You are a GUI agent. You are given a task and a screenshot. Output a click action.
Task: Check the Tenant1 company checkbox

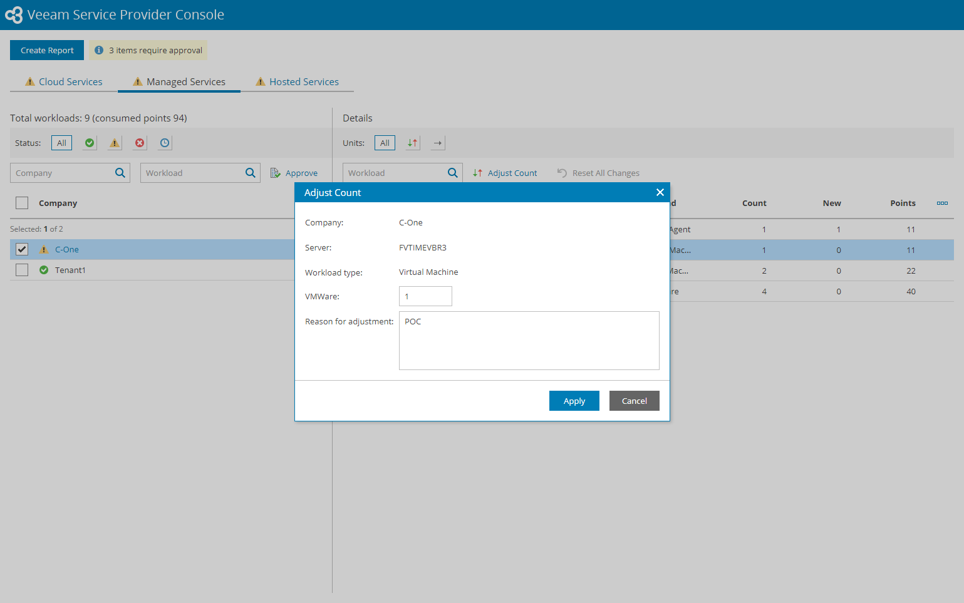(22, 270)
